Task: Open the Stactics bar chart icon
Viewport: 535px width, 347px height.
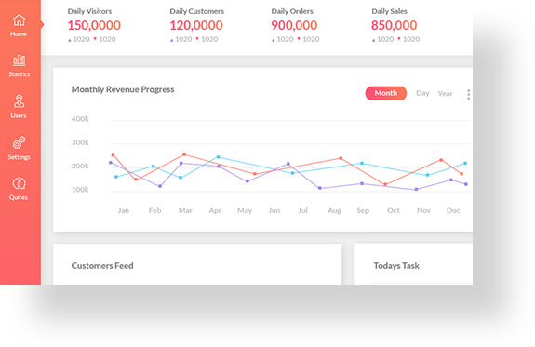Action: point(20,60)
